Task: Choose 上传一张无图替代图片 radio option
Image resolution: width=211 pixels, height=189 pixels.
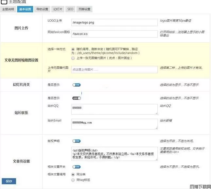Action: tap(73, 58)
